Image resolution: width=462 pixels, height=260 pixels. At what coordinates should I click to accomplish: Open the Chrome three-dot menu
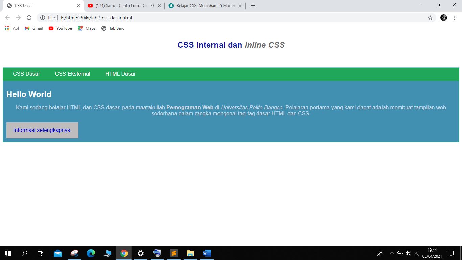click(x=454, y=18)
